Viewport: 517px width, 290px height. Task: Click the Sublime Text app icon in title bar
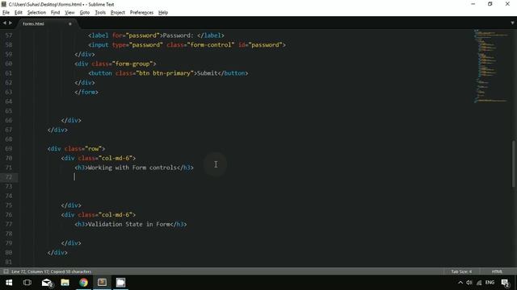point(4,4)
